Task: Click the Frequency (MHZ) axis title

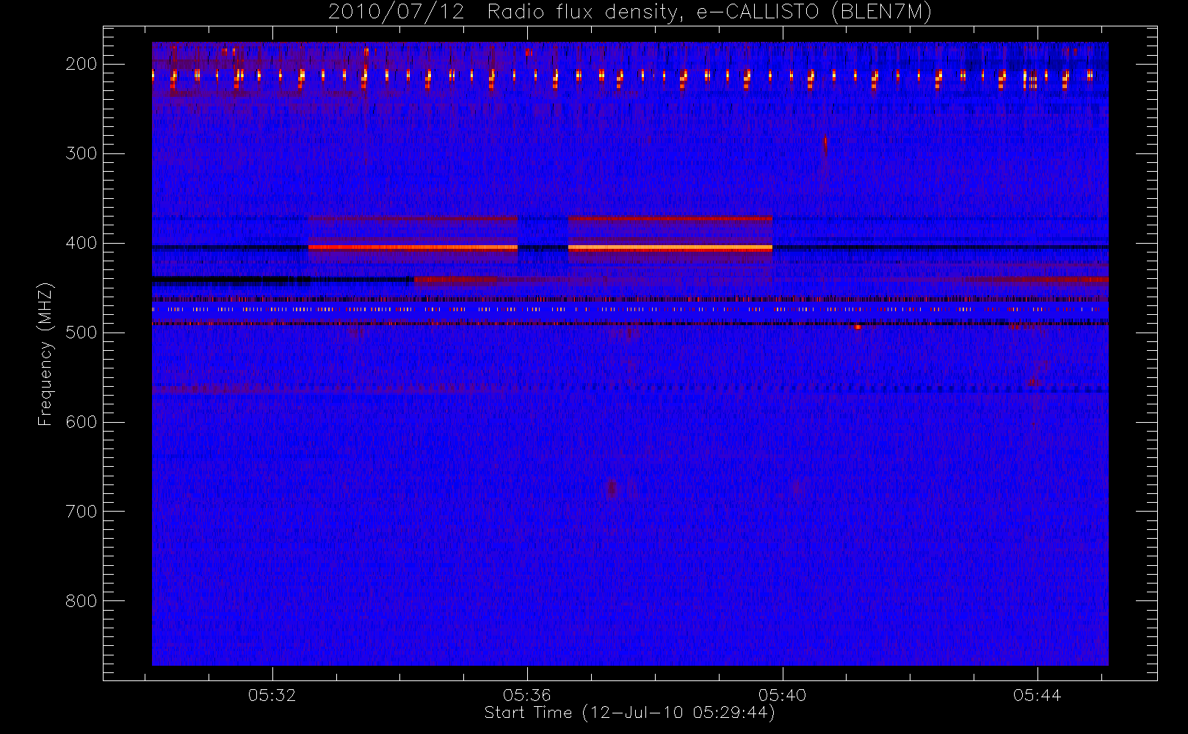Action: coord(46,354)
